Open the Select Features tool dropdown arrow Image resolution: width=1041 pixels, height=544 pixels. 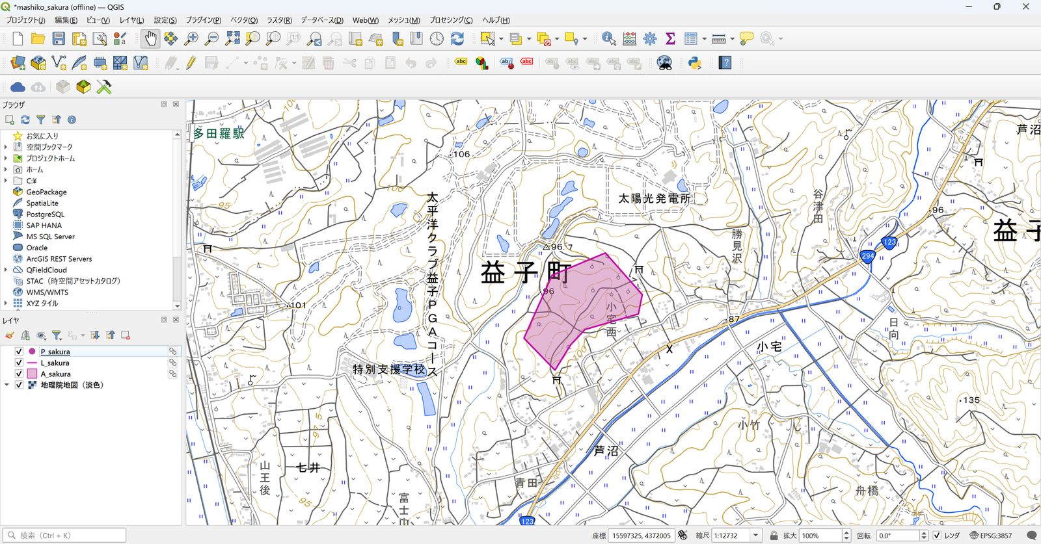(501, 39)
